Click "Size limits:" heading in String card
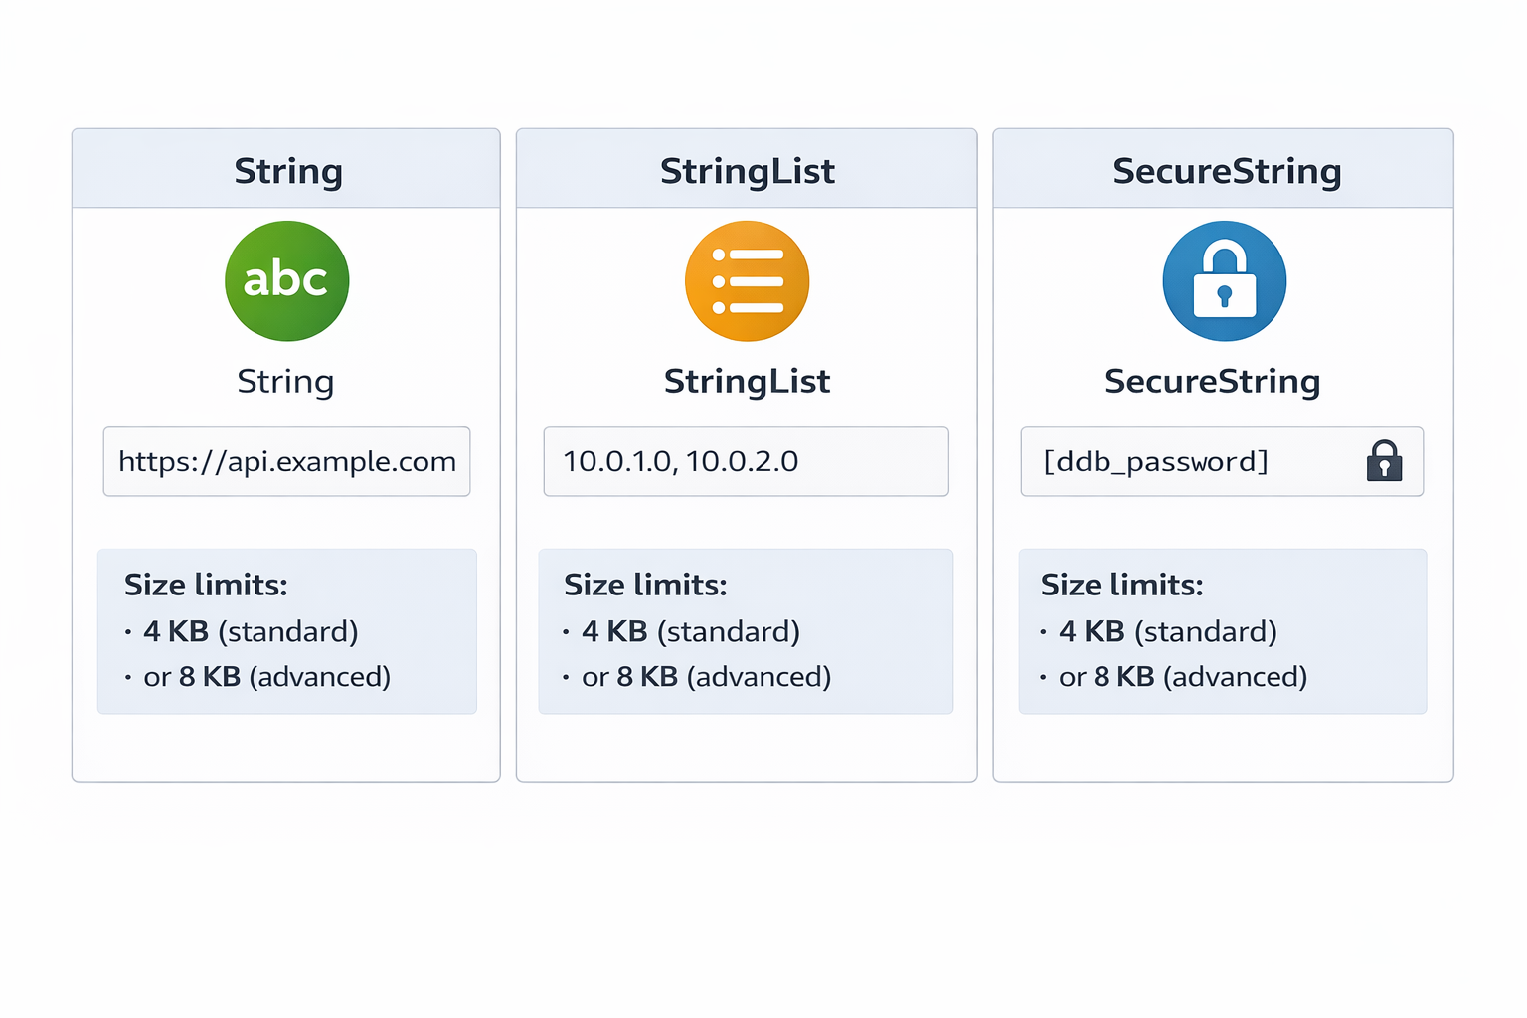The width and height of the screenshot is (1527, 1018). coord(206,585)
